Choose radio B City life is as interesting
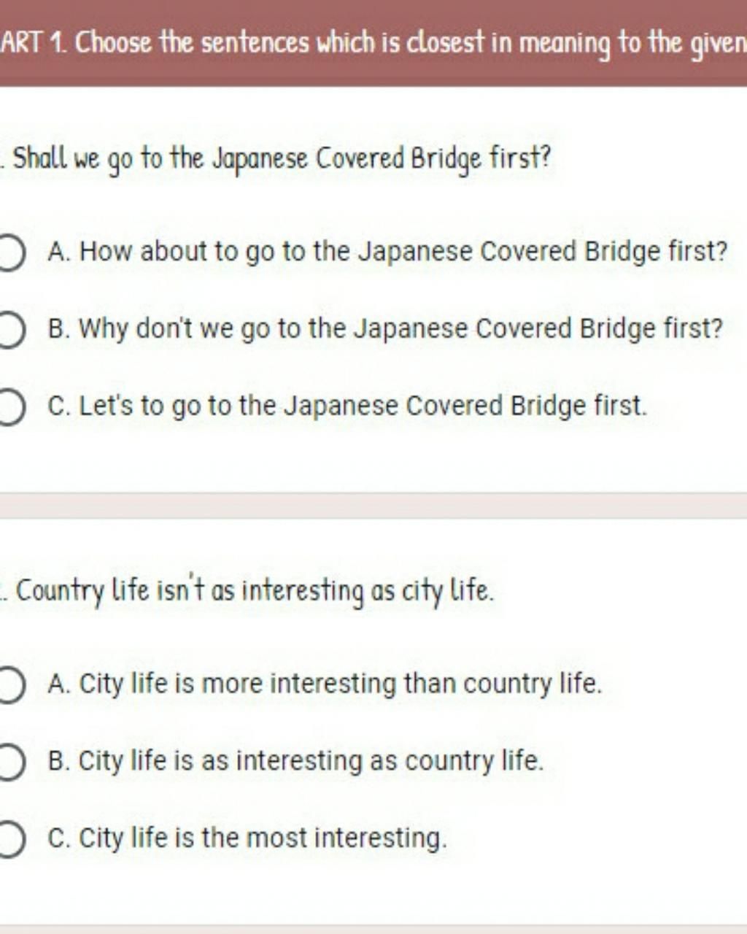 [10, 763]
